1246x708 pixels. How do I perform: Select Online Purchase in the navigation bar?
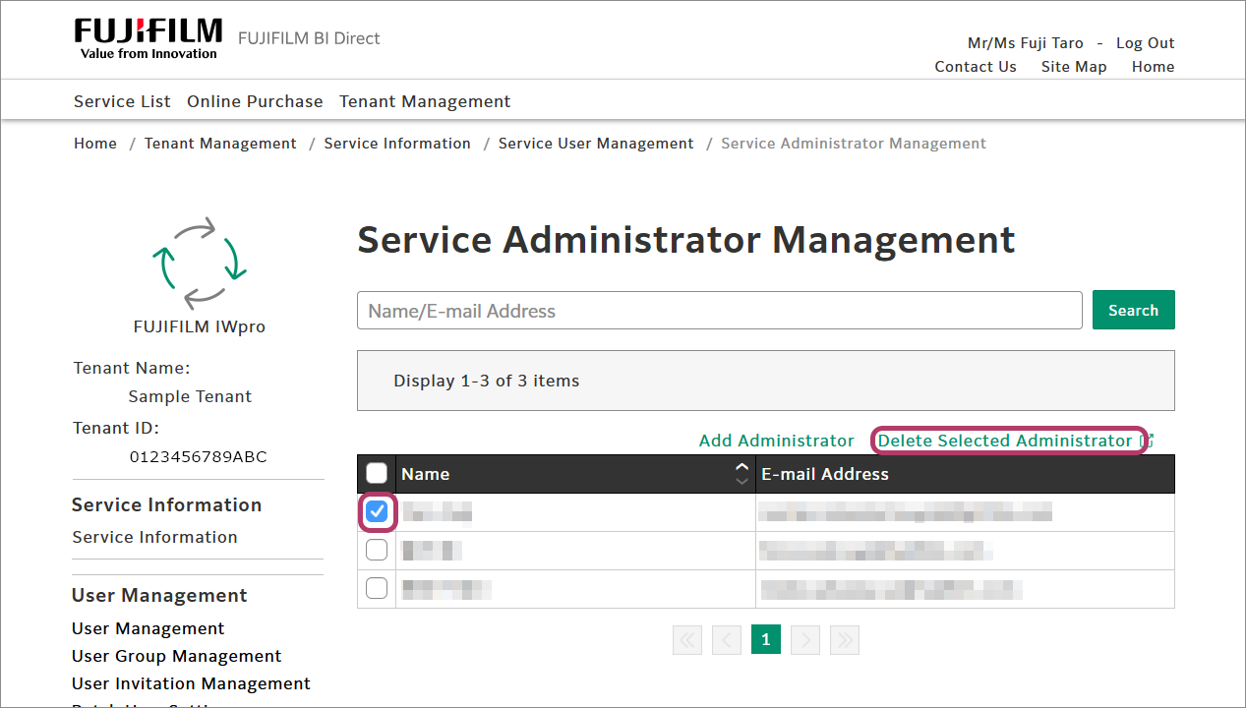255,101
